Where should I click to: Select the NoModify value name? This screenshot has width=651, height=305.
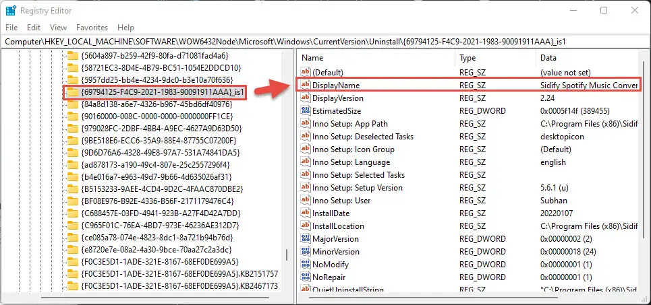(x=331, y=265)
